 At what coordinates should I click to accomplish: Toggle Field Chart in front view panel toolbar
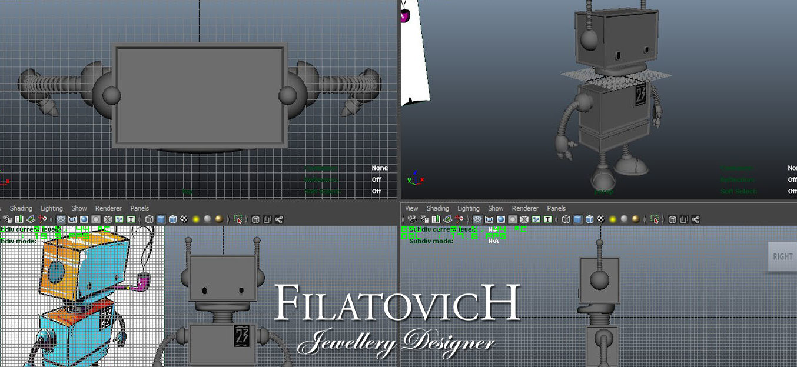click(x=107, y=219)
